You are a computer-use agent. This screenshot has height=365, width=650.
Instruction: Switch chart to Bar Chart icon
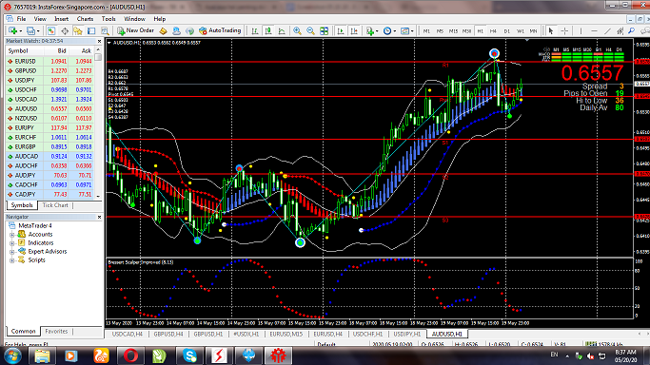point(255,30)
